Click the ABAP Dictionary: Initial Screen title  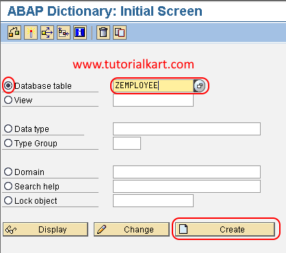105,11
